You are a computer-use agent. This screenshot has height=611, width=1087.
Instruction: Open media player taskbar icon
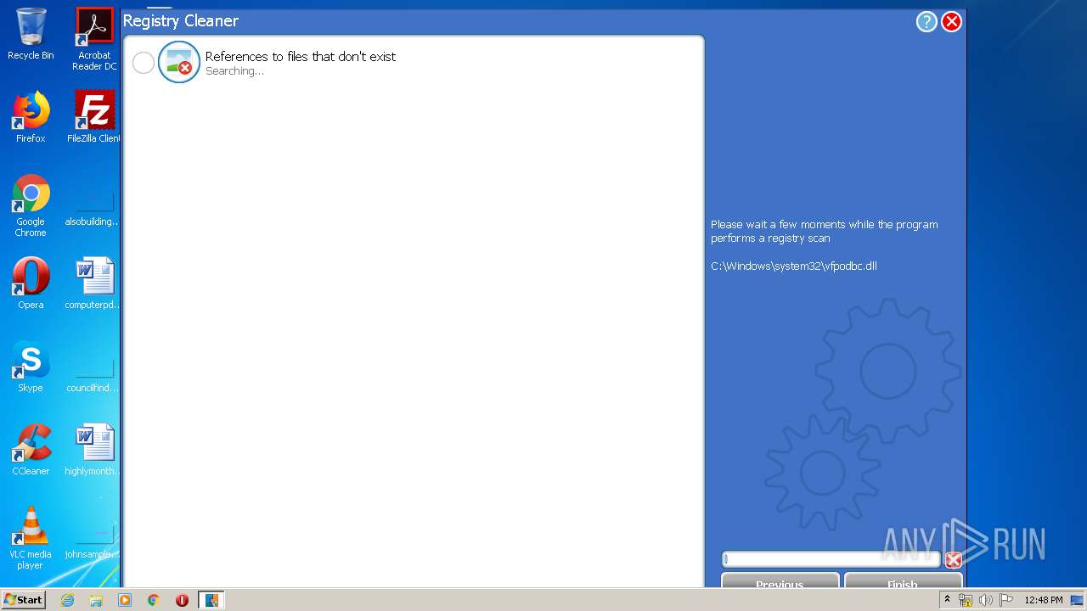(125, 600)
